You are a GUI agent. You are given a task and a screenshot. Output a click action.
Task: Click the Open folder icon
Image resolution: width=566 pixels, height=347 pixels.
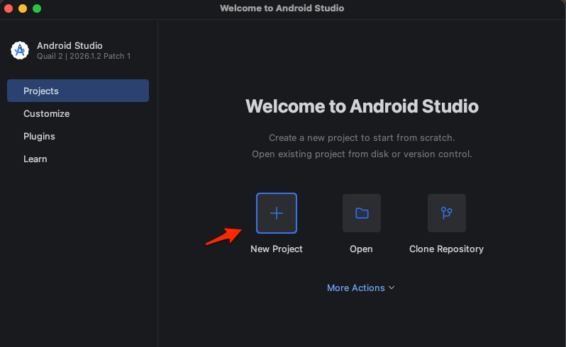[x=362, y=213]
